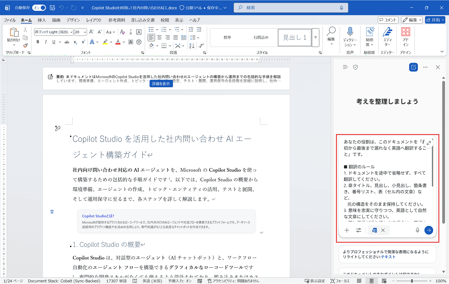The image size is (449, 284).
Task: Increase font size with the grow font icon
Action: [x=92, y=32]
